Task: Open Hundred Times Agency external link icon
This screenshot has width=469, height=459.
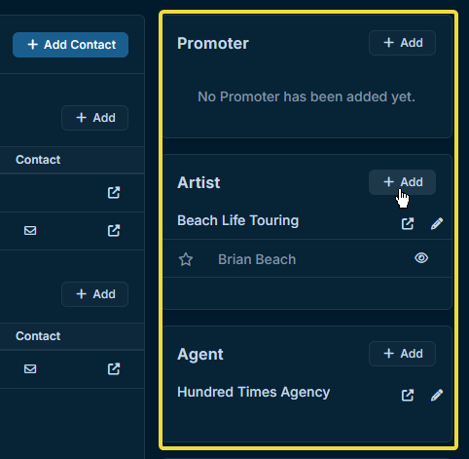Action: click(408, 396)
